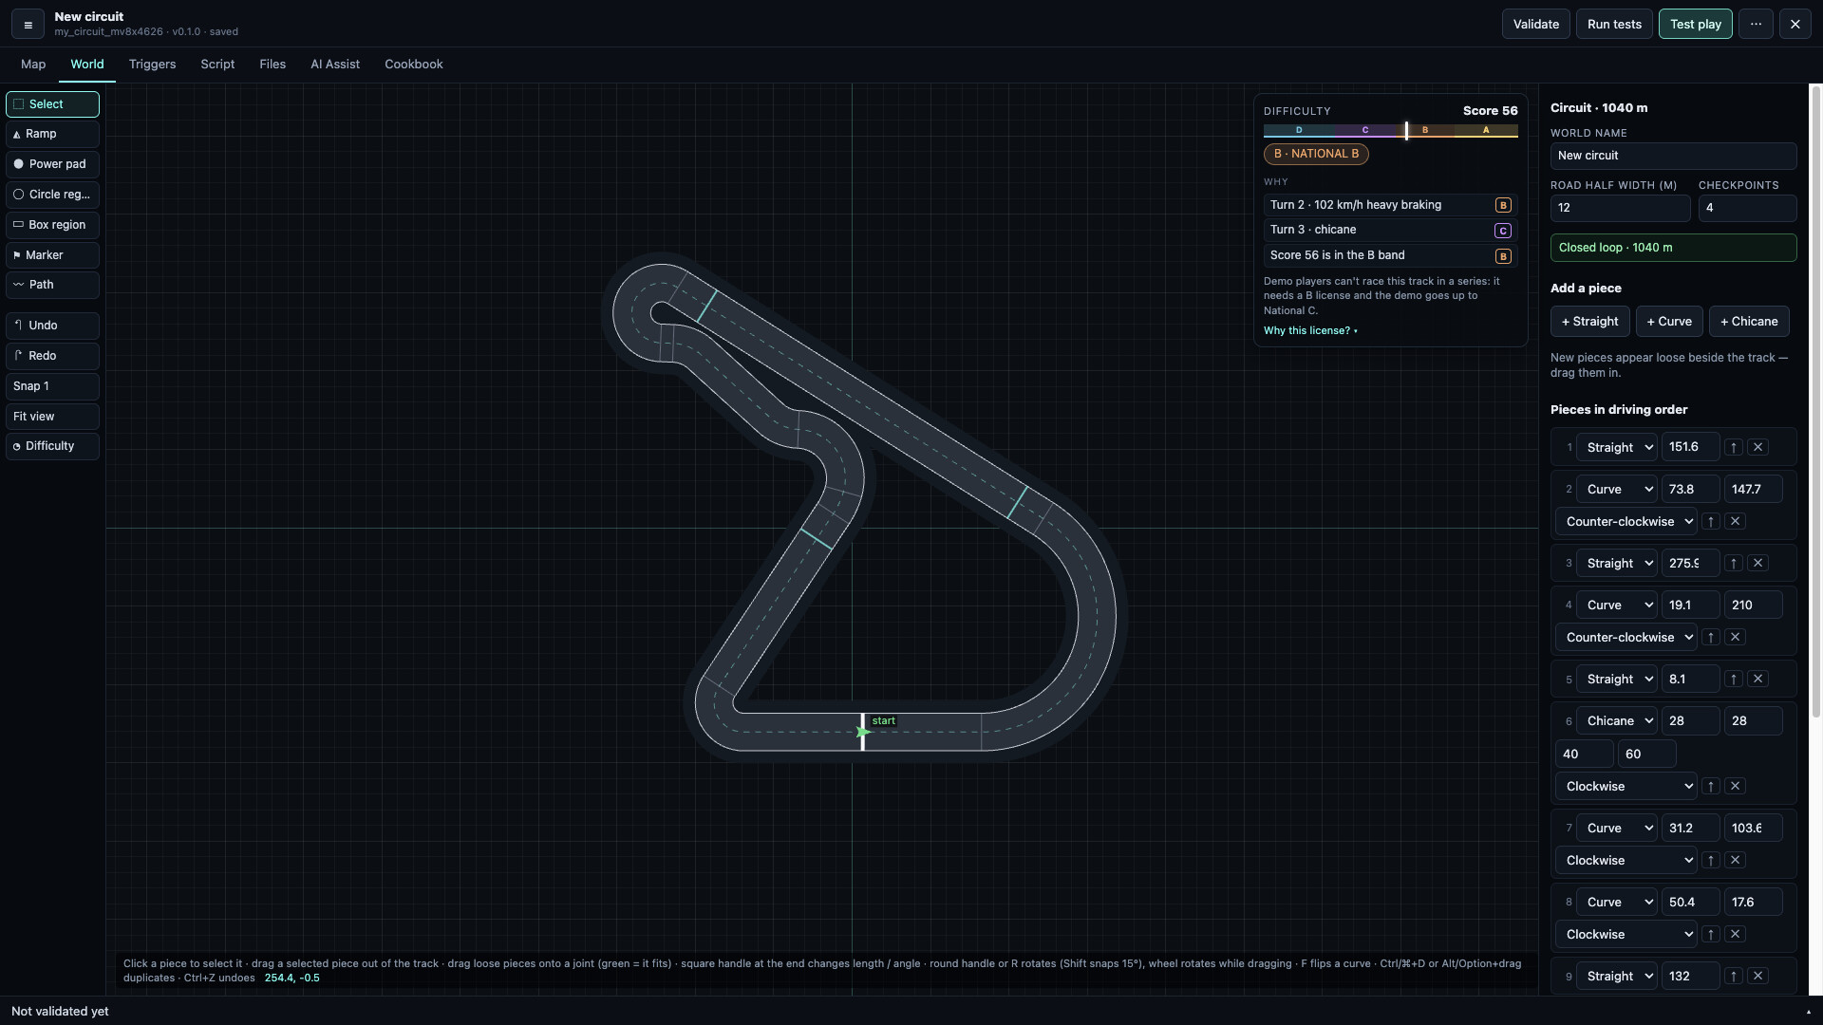Delete piece 1 Straight
The width and height of the screenshot is (1823, 1025).
[x=1757, y=447]
